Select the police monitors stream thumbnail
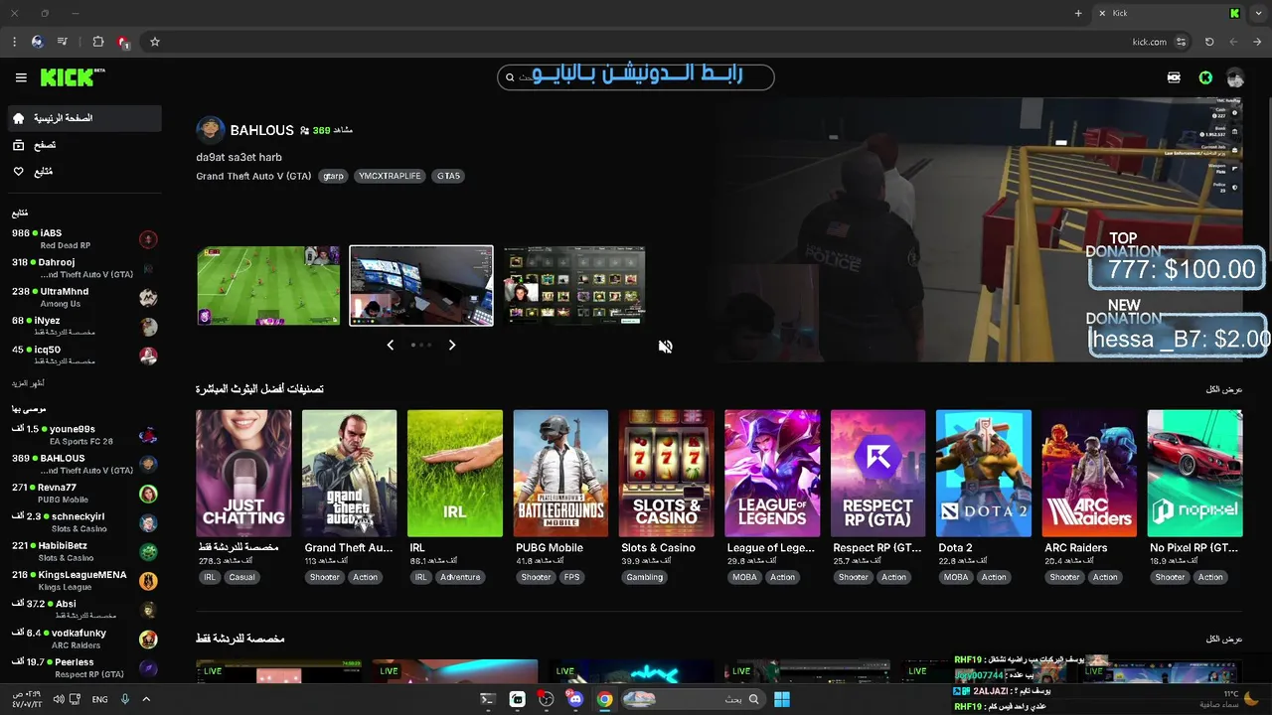Screen dimensions: 1272x715 pyautogui.click(x=421, y=286)
